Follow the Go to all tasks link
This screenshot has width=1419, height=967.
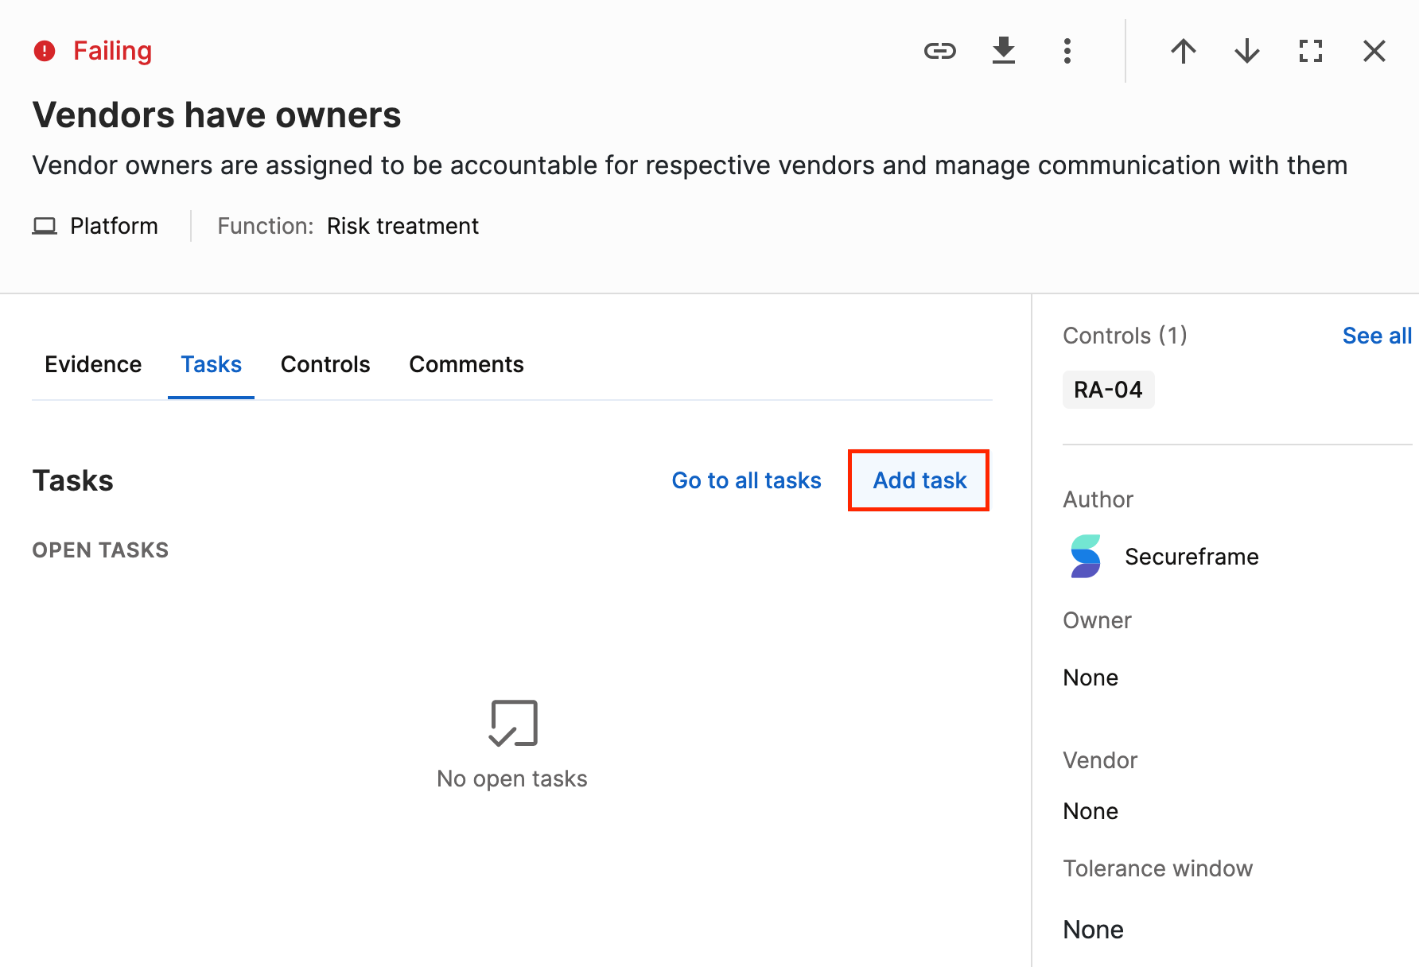[x=746, y=480]
